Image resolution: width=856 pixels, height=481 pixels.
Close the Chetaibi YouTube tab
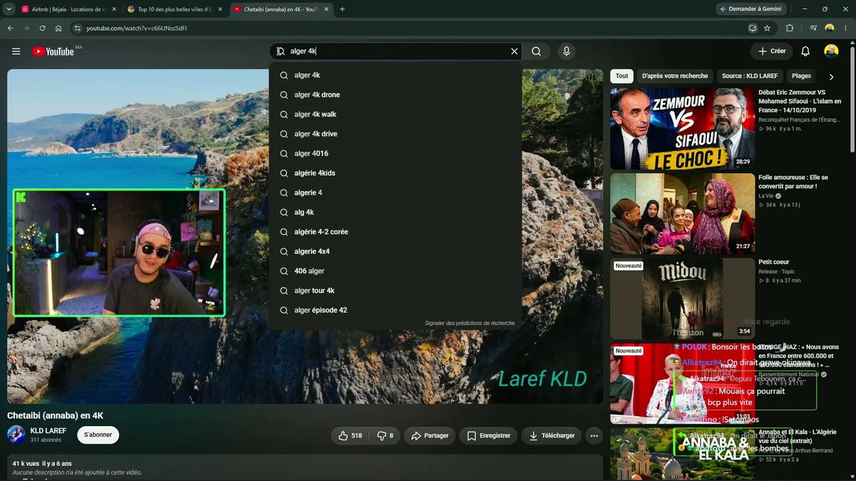tap(325, 9)
